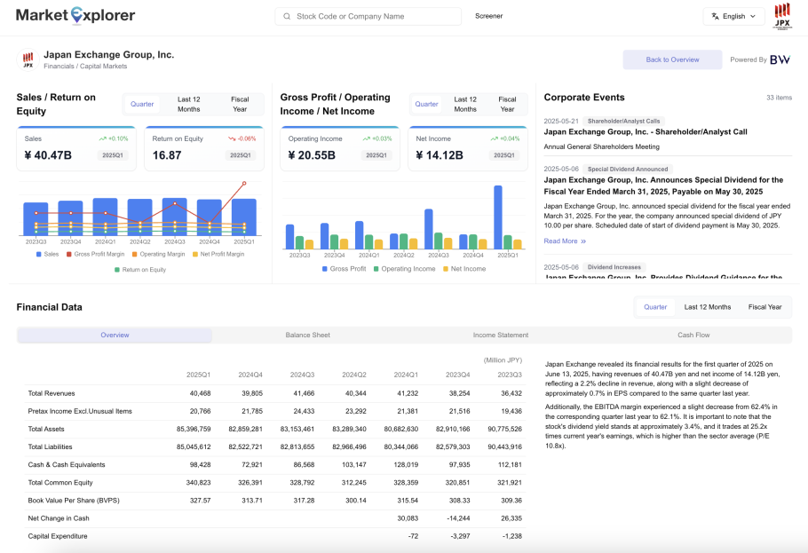Click the Market Explorer logo
This screenshot has height=553, width=808.
click(75, 15)
